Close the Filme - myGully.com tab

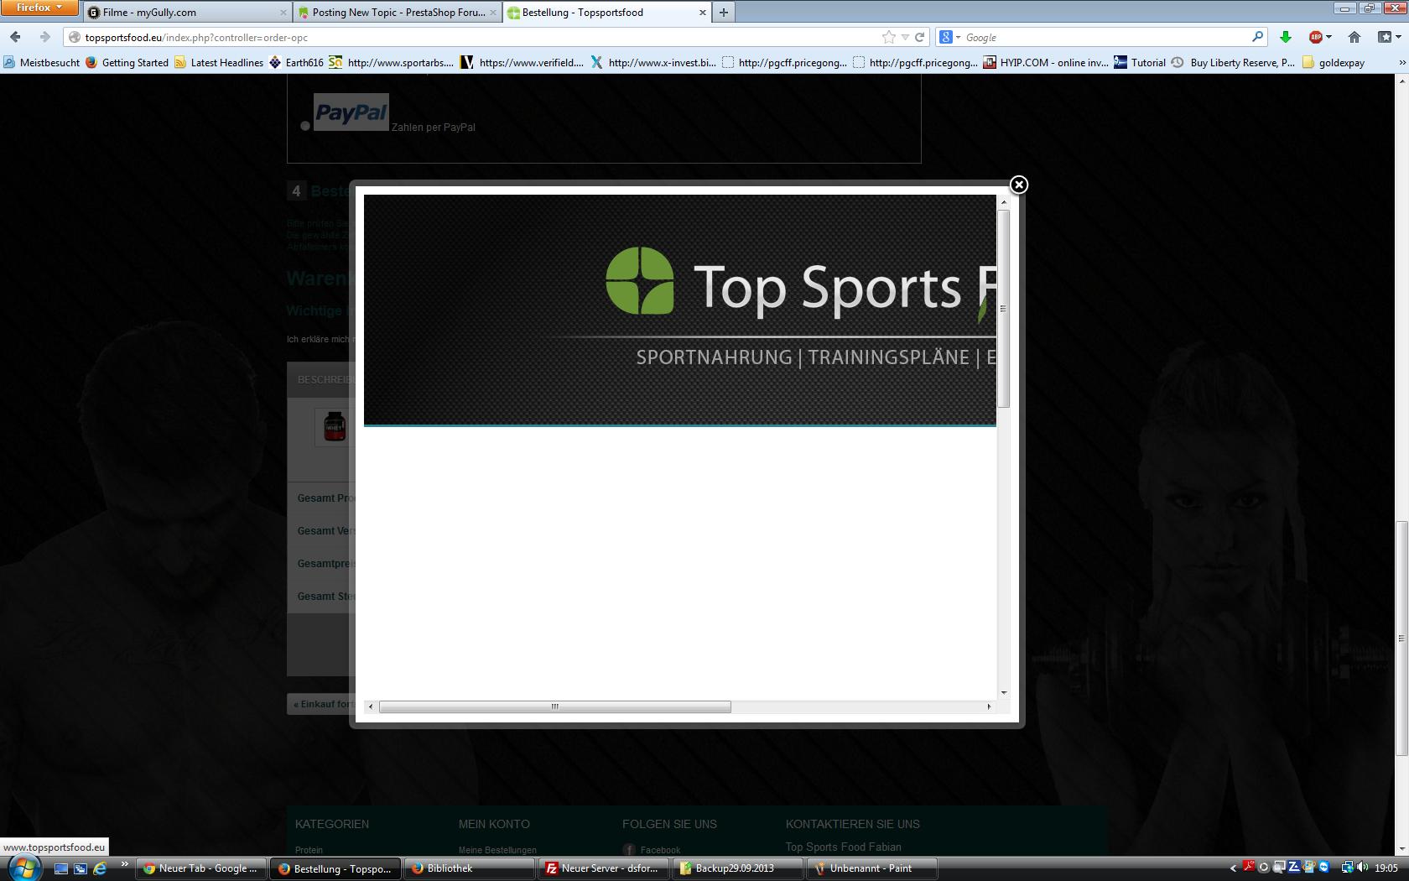click(283, 13)
